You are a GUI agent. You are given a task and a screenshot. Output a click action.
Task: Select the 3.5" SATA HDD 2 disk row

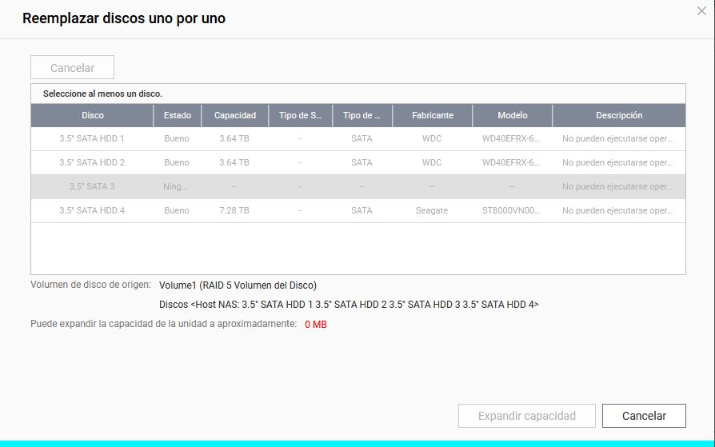pyautogui.click(x=92, y=162)
